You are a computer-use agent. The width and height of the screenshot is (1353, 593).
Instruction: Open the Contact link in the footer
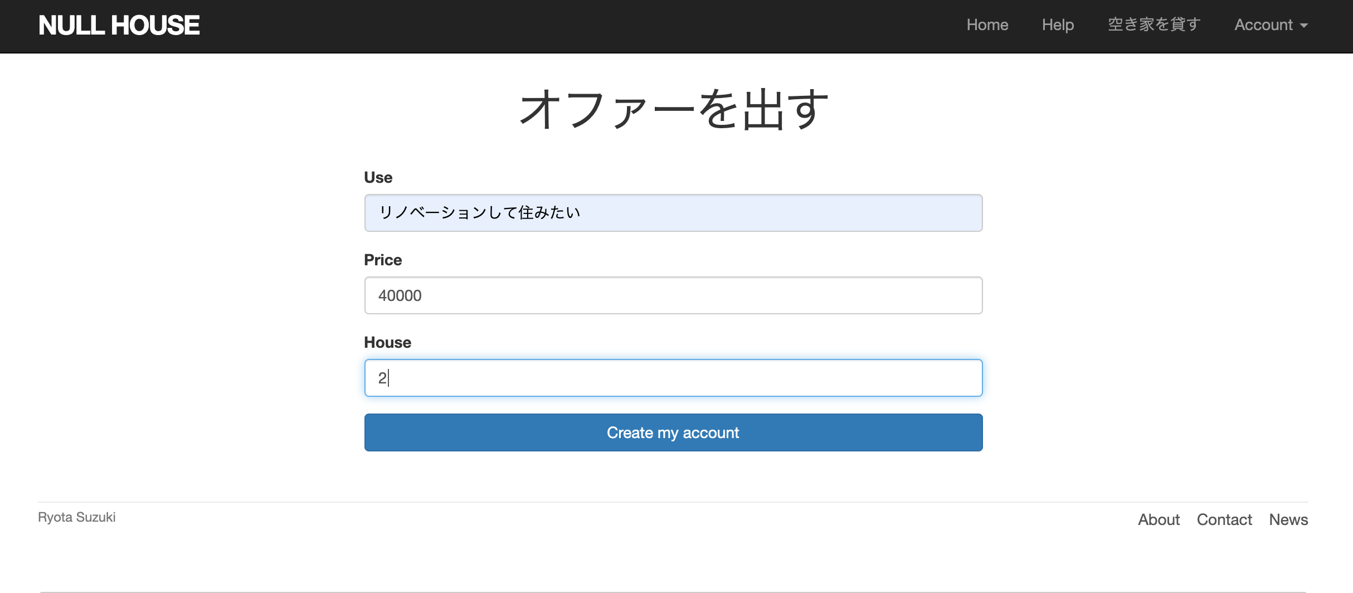pyautogui.click(x=1224, y=519)
